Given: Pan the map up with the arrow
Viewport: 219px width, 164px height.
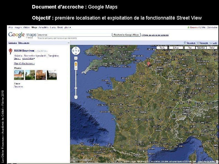Looking at the screenshot, I should point(76,48).
